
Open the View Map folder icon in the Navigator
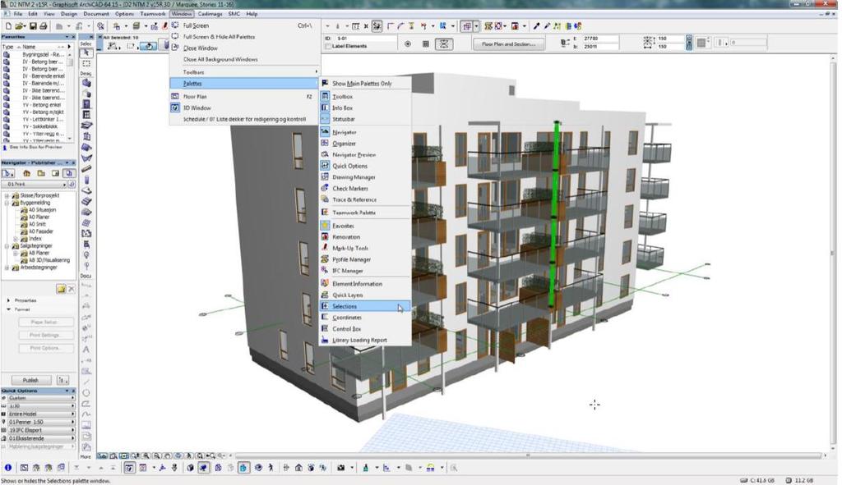pyautogui.click(x=41, y=173)
